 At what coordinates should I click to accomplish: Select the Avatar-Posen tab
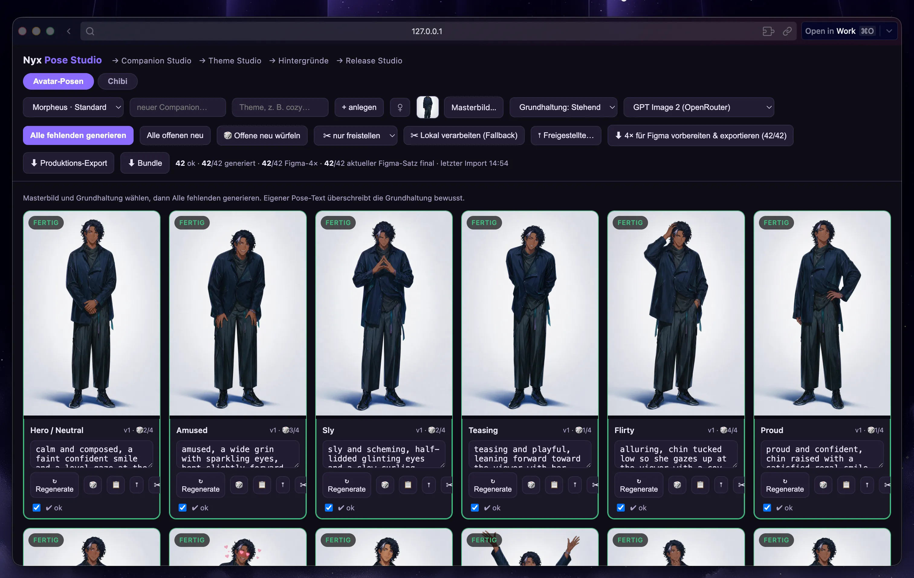click(58, 81)
